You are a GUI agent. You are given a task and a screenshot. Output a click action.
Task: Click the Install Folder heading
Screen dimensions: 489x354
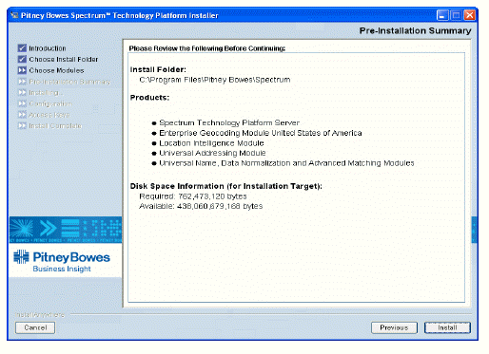pos(158,69)
